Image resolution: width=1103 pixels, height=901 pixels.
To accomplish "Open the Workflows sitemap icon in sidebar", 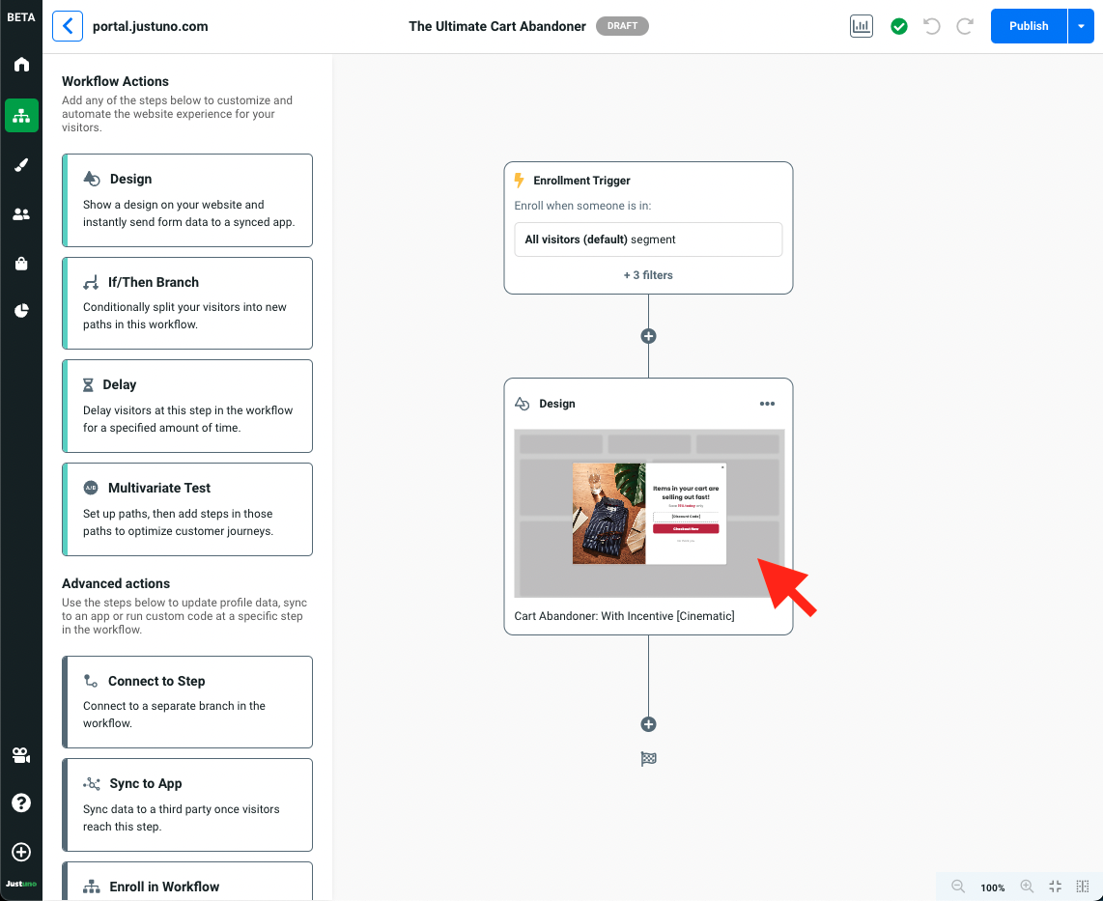I will tap(21, 116).
